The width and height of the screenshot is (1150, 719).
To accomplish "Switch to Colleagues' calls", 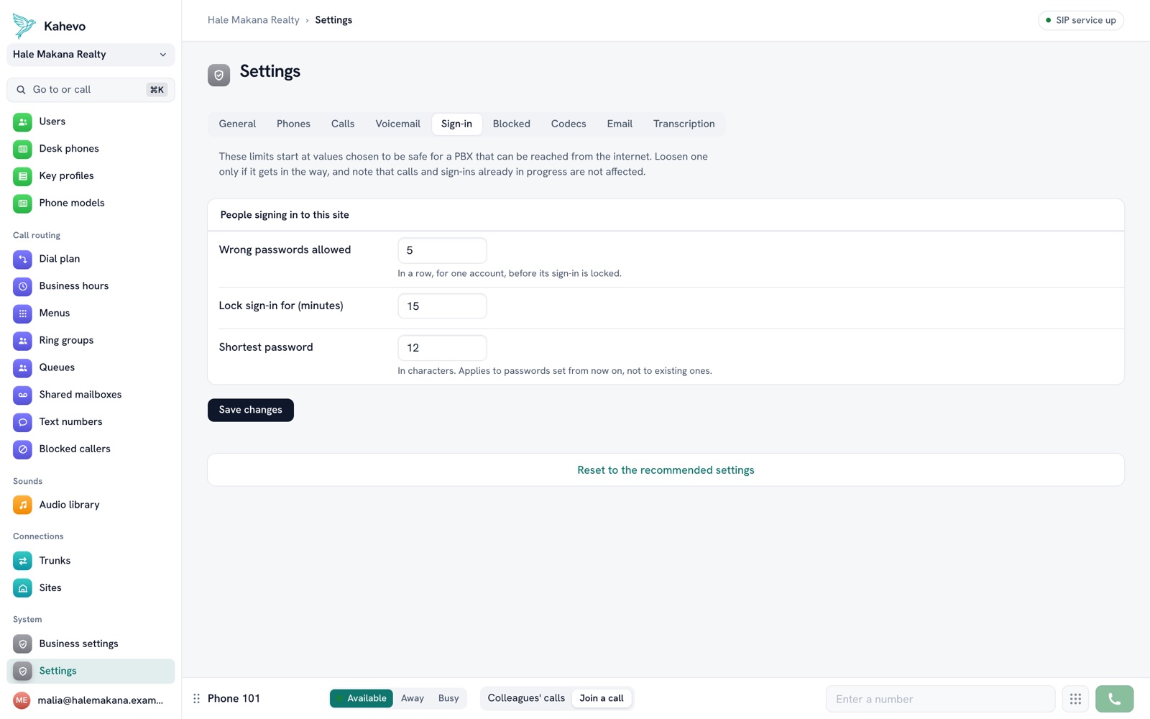I will (526, 698).
